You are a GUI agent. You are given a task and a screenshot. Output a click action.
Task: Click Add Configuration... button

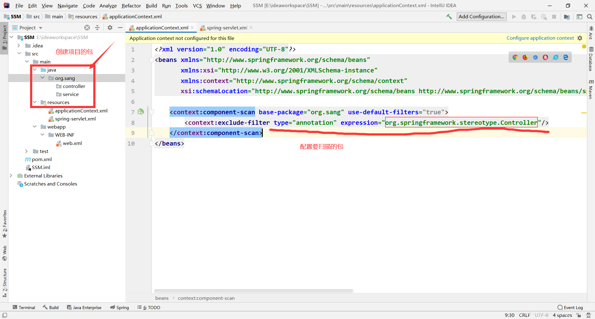pos(481,17)
